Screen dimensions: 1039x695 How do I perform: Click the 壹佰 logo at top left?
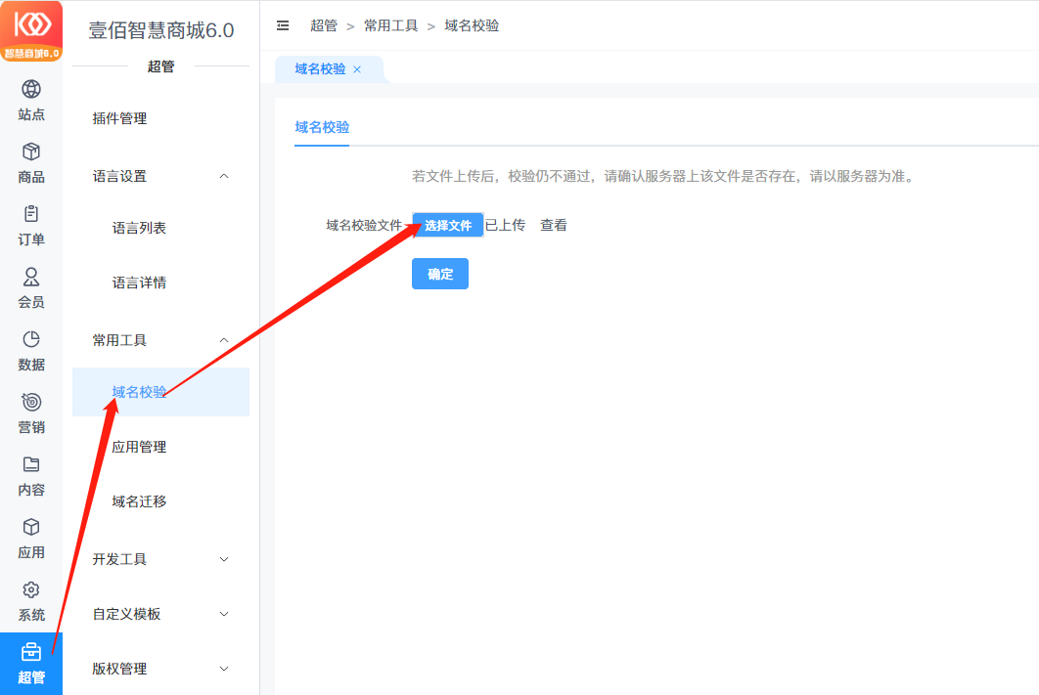click(x=31, y=30)
